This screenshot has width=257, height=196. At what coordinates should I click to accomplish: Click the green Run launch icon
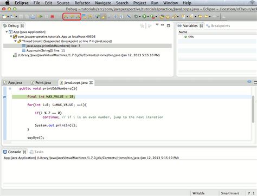(144, 17)
